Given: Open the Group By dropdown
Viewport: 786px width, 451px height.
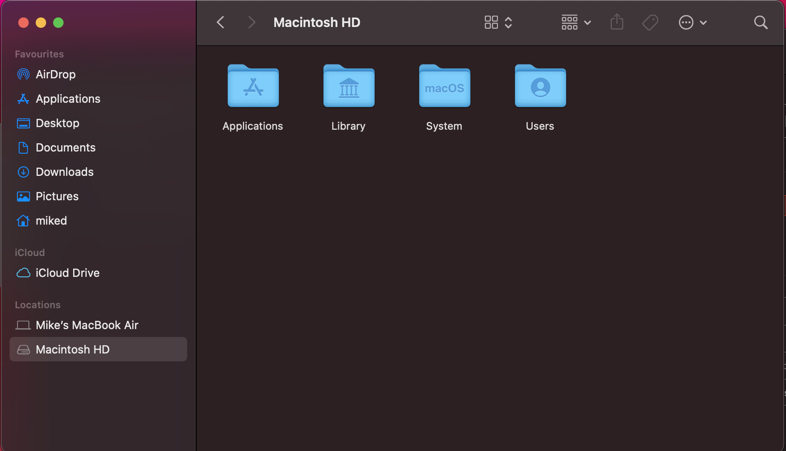Looking at the screenshot, I should 576,22.
